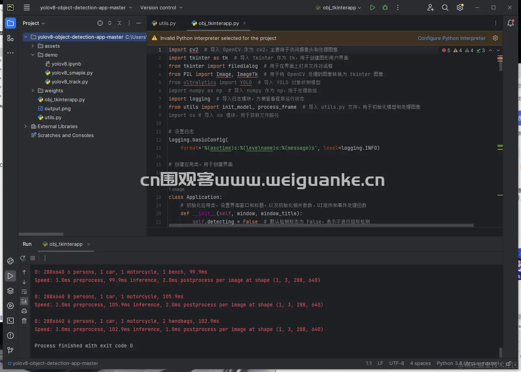This screenshot has height=372, width=521.
Task: Stop the running process
Action: [x=33, y=258]
